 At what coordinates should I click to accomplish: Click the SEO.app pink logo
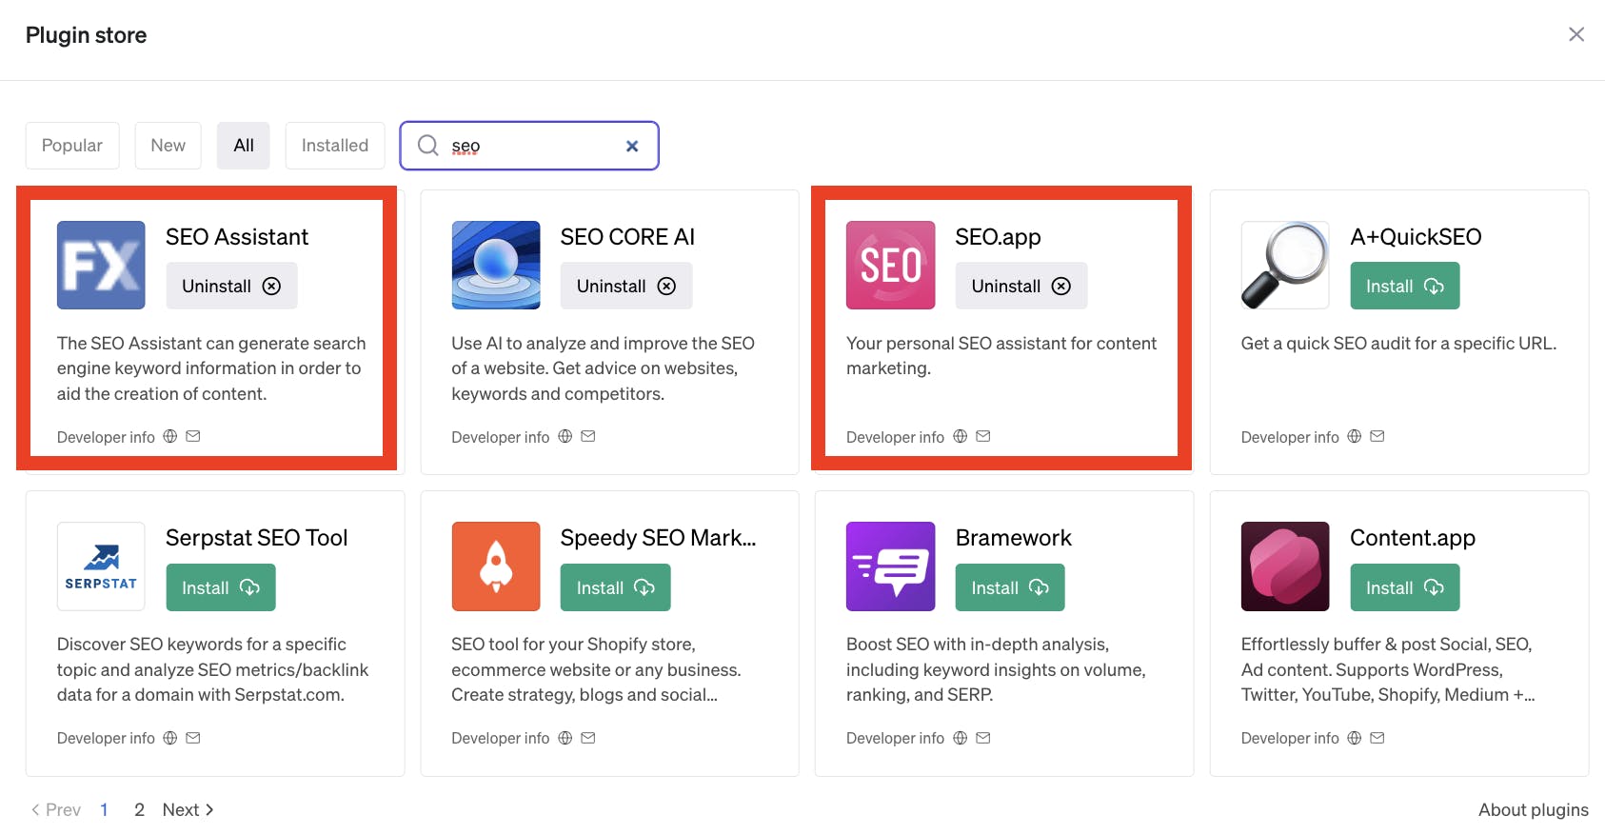point(891,265)
